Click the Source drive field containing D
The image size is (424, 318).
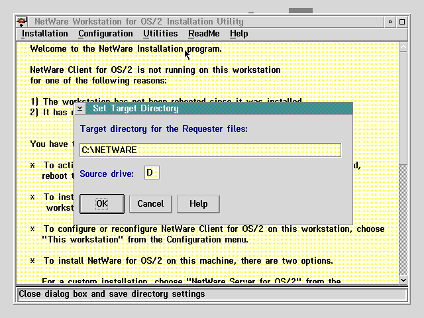pyautogui.click(x=152, y=173)
